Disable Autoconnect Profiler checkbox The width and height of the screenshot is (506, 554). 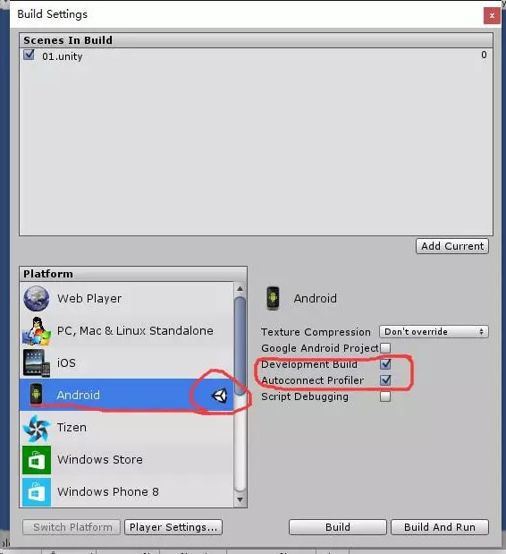pyautogui.click(x=385, y=380)
